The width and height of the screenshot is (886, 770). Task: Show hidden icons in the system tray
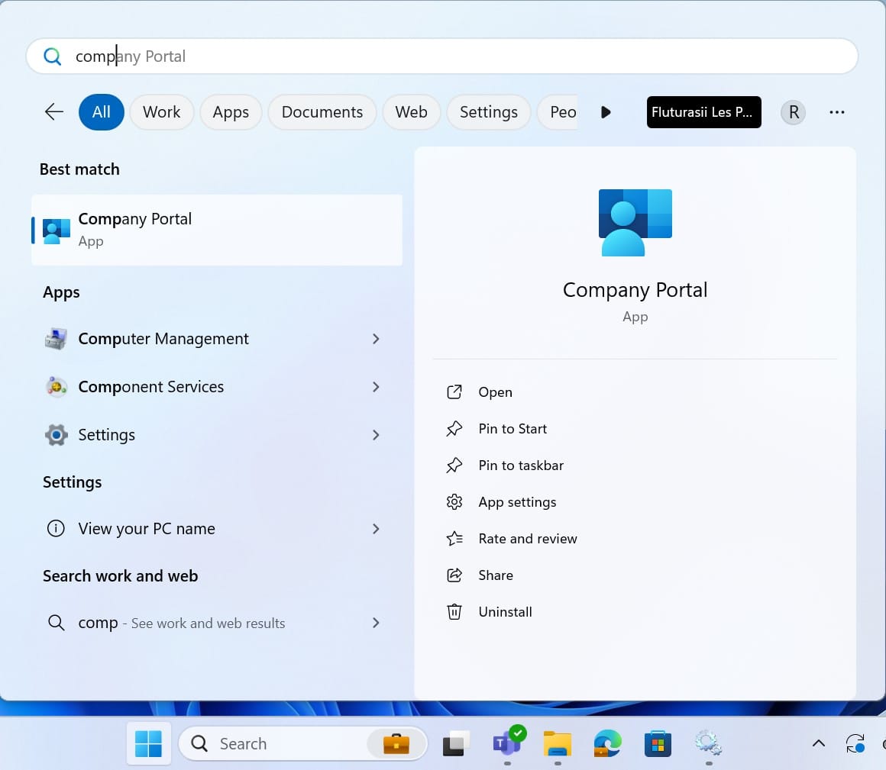click(818, 743)
